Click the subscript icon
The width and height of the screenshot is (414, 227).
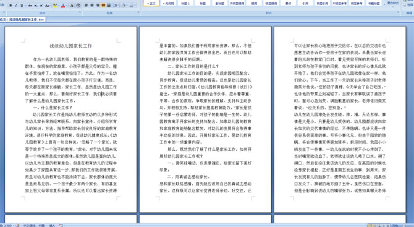(36, 6)
